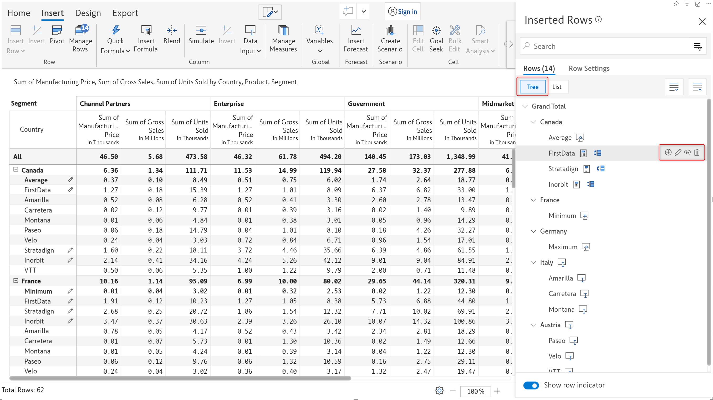Delete the FirstData inserted row

click(x=697, y=152)
